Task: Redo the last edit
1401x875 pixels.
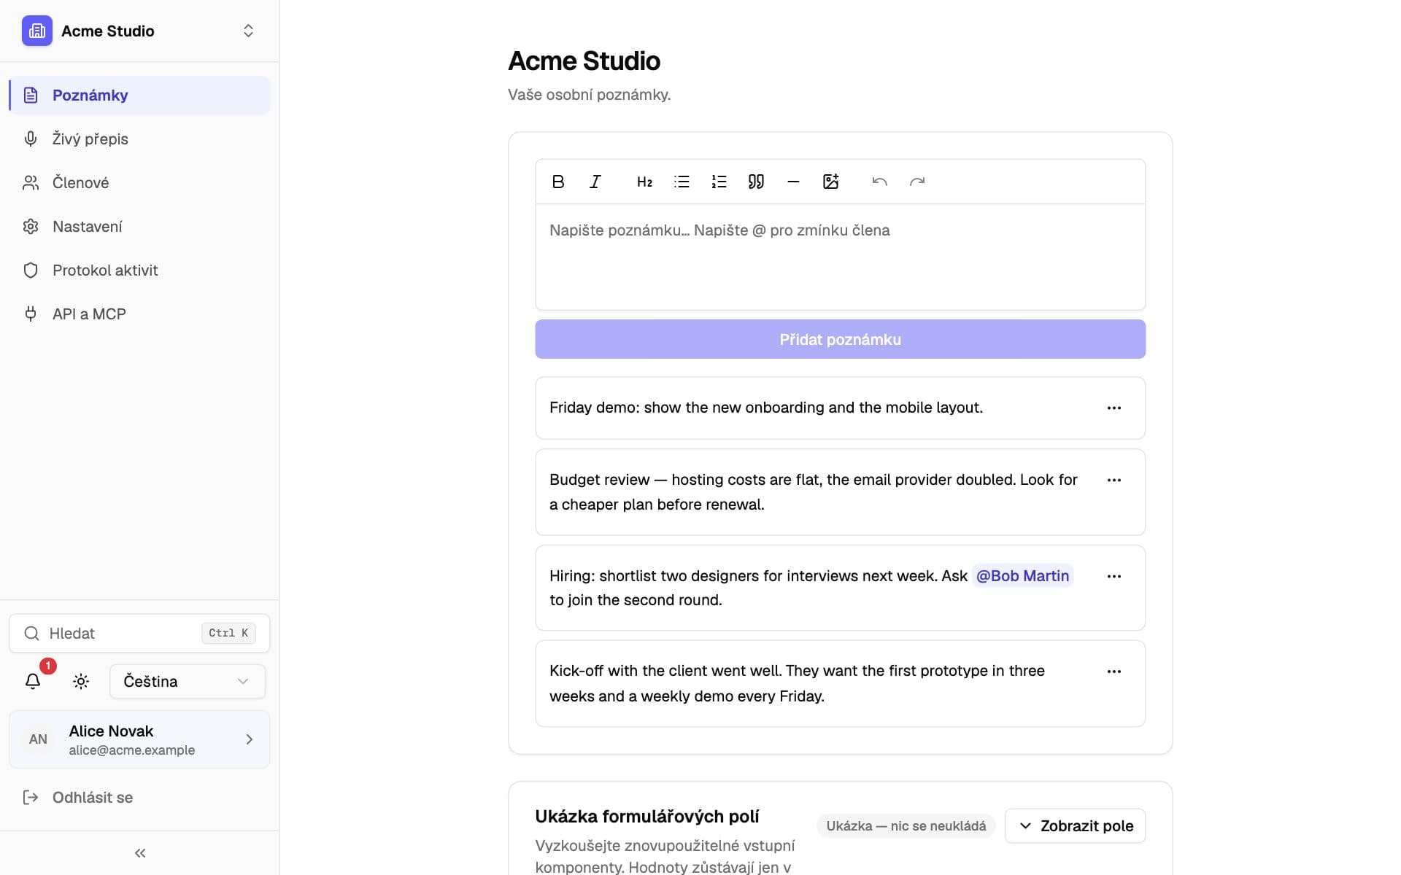Action: 917,182
